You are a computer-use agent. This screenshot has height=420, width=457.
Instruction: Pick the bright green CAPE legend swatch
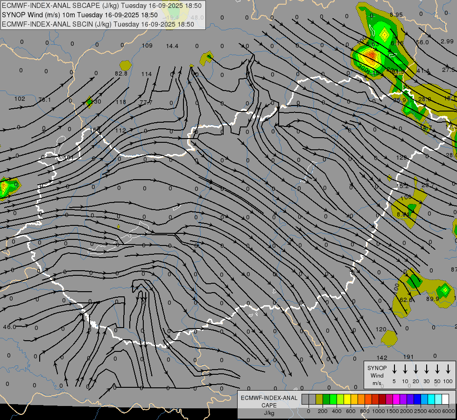tap(333, 399)
